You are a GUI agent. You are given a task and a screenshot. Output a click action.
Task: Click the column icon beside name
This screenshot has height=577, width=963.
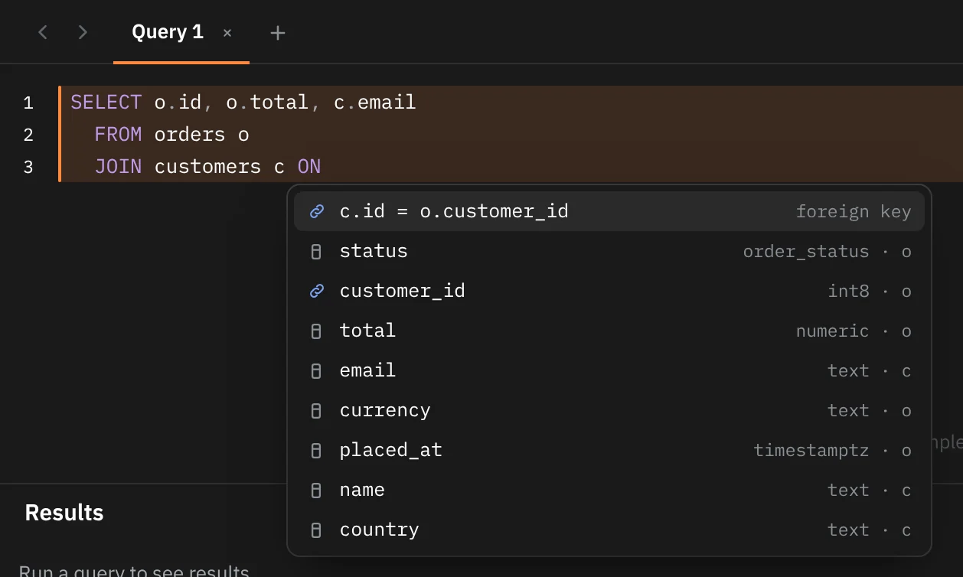tap(316, 491)
